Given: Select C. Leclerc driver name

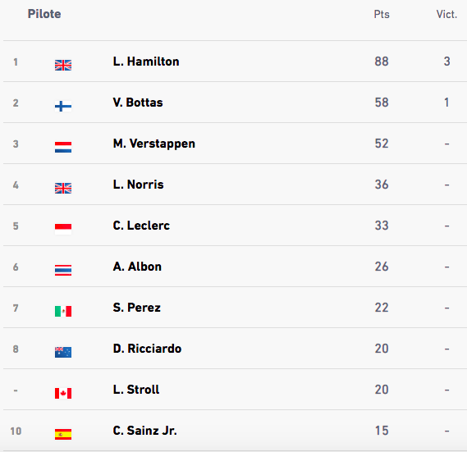Looking at the screenshot, I should 141,226.
